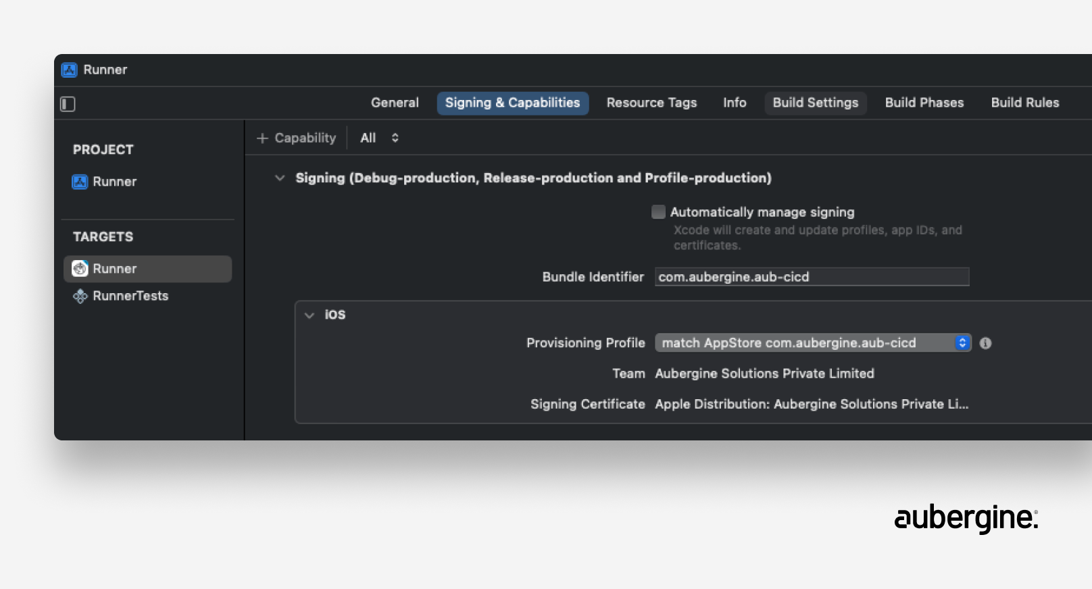Open the All configurations filter dropdown

[380, 138]
